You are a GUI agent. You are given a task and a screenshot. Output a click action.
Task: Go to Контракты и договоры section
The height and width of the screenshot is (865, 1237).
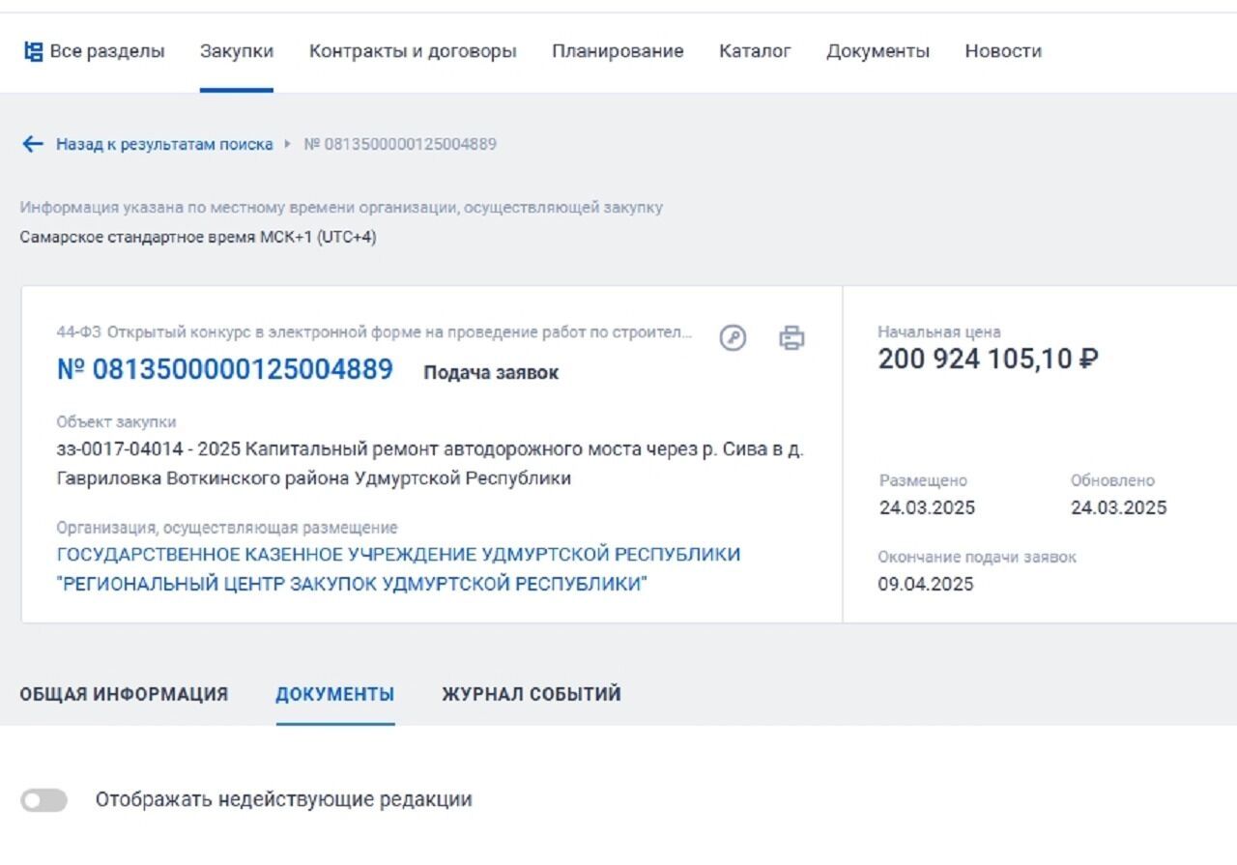coord(413,51)
